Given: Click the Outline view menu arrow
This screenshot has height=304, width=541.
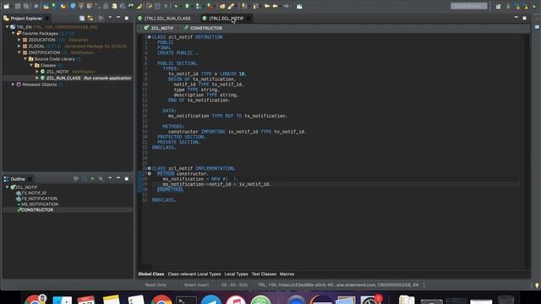Looking at the screenshot, I should (110, 178).
